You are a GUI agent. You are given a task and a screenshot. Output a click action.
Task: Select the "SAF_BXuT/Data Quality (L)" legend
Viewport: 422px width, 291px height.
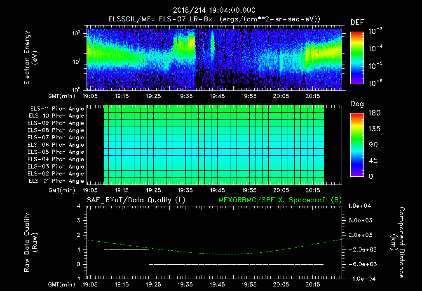point(136,200)
